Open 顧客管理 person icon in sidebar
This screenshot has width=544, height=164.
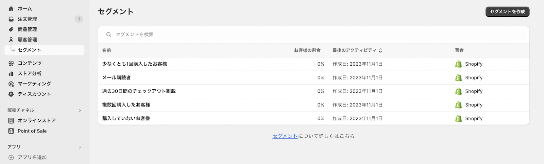[x=11, y=40]
